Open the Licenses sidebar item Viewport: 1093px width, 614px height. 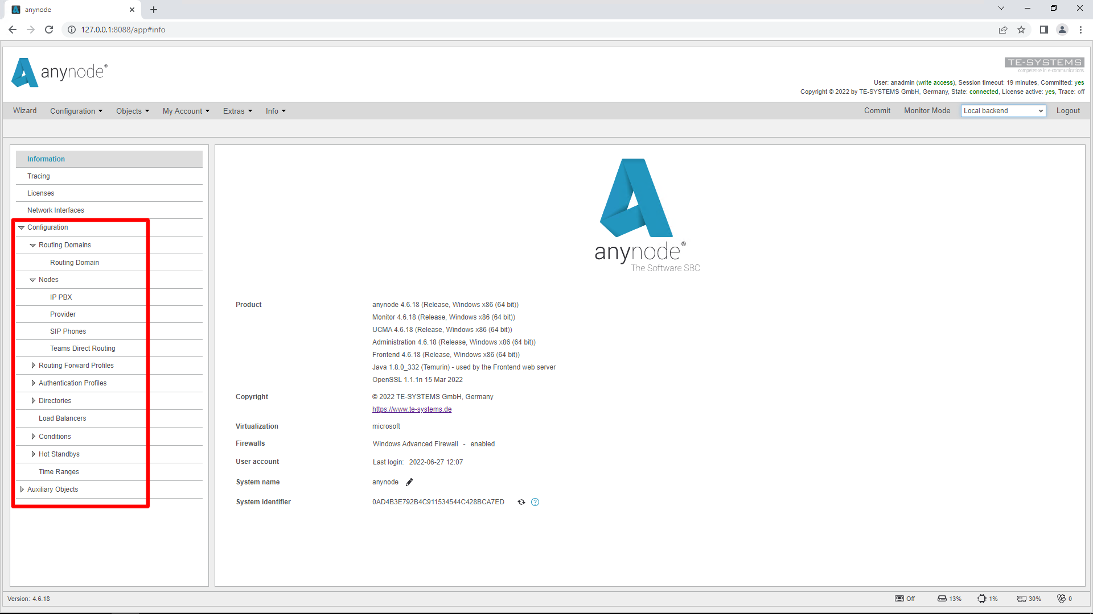click(109, 193)
